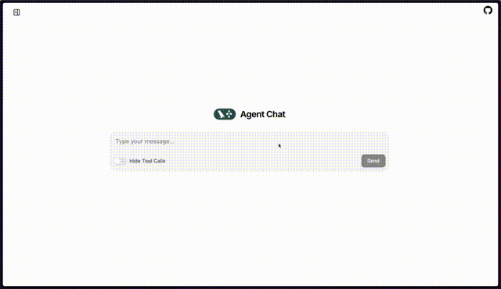Click the Type your message placeholder text
The image size is (501, 289).
pyautogui.click(x=145, y=141)
